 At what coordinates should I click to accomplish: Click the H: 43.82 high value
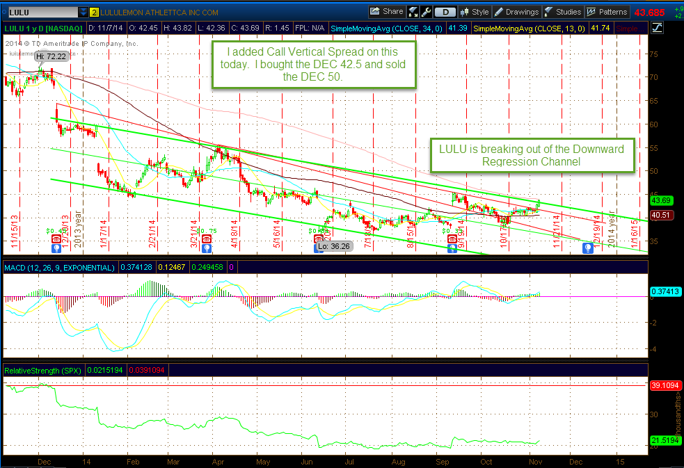point(177,28)
